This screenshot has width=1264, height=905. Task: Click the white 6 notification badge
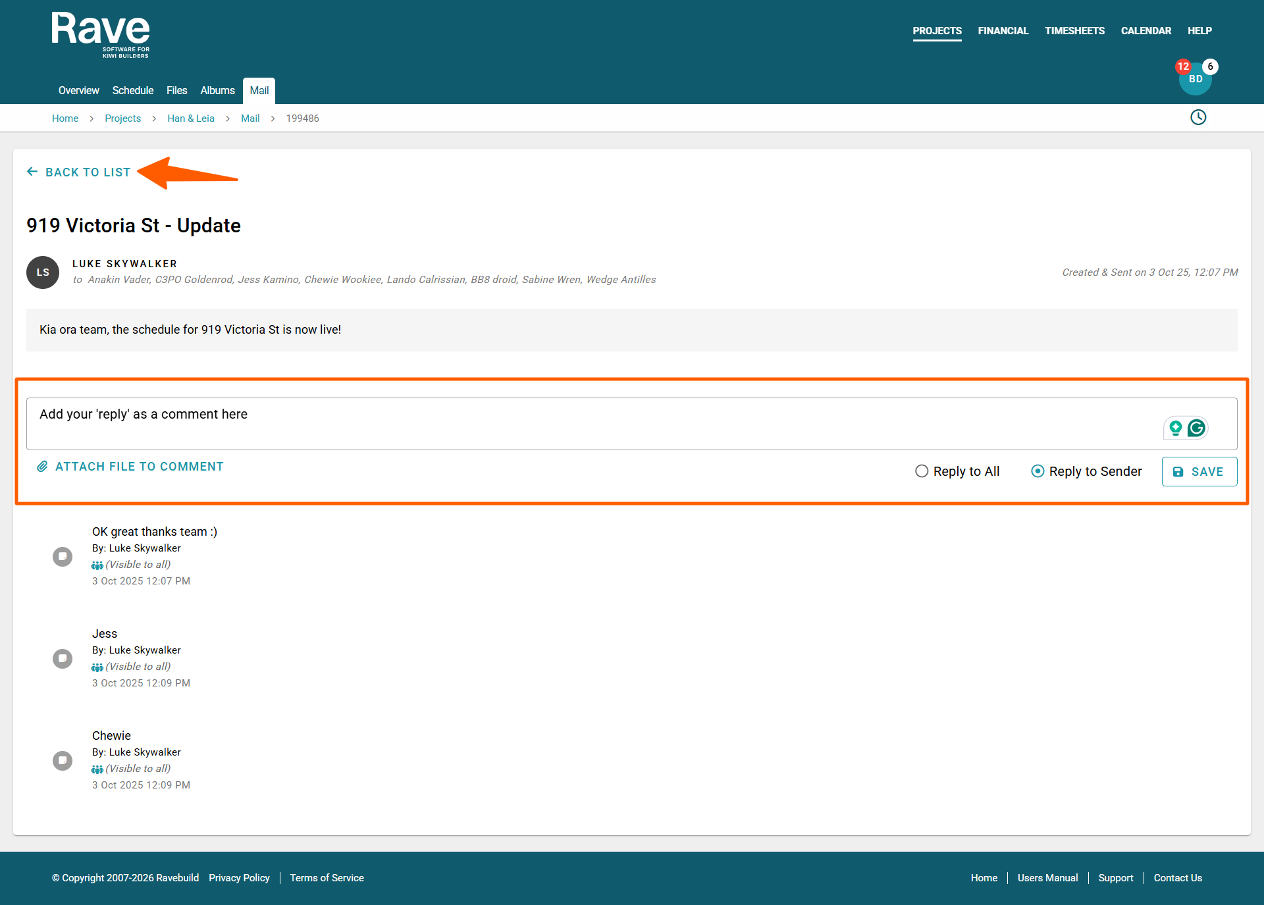click(1210, 66)
